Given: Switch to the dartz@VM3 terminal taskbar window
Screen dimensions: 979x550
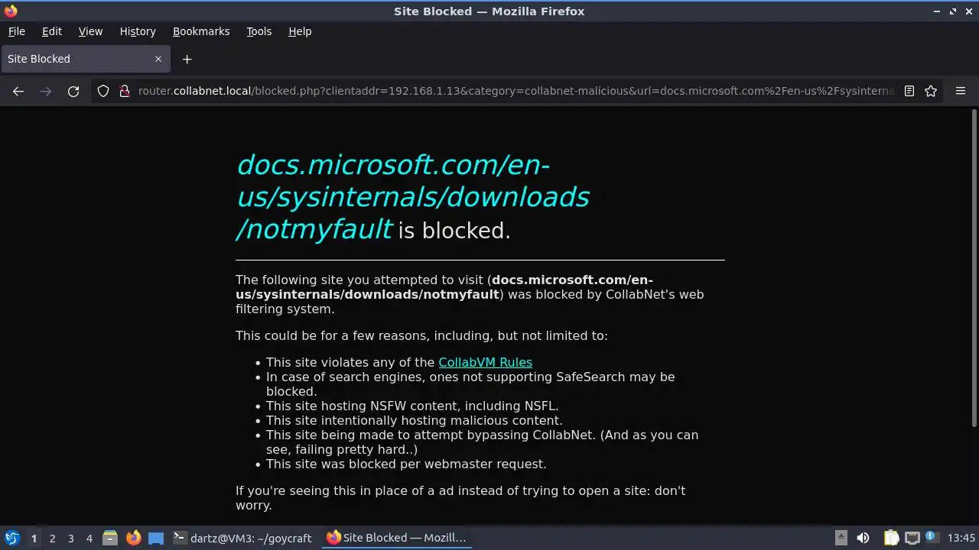Looking at the screenshot, I should click(x=242, y=538).
